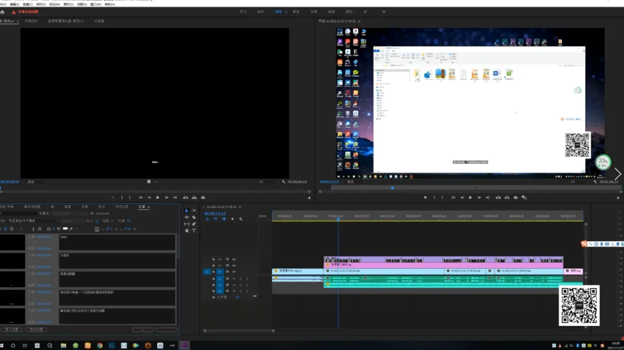Toggle the lock on video track V3

213,259
